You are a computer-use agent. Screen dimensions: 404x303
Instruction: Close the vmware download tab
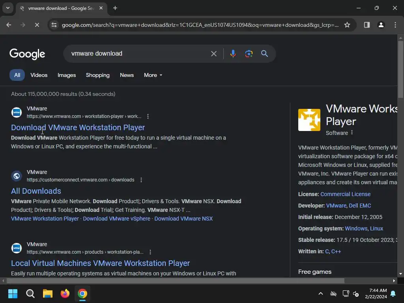(x=101, y=8)
